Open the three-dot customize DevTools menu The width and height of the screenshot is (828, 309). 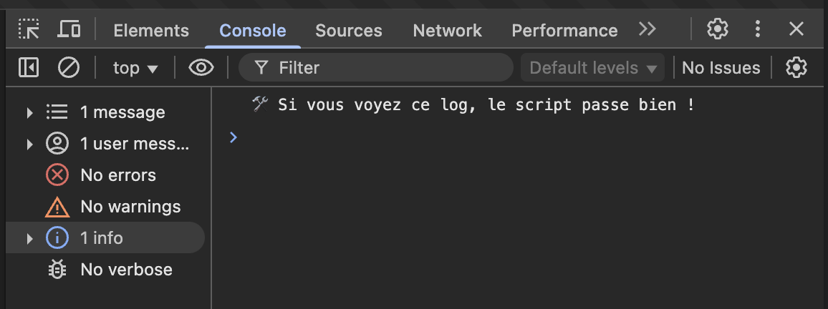757,29
